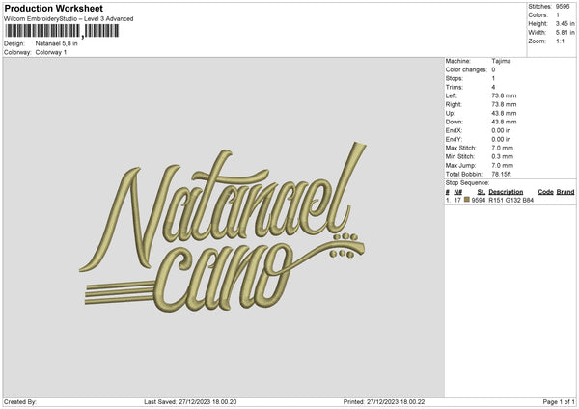Click the Max Jump value 7.0 mm
Screen dimensions: 579x409
[x=503, y=165]
